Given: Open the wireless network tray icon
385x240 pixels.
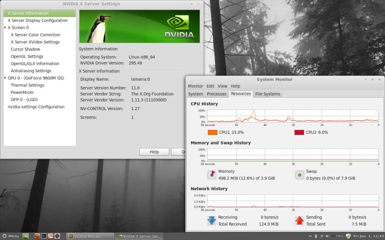Looking at the screenshot, I should [x=322, y=236].
